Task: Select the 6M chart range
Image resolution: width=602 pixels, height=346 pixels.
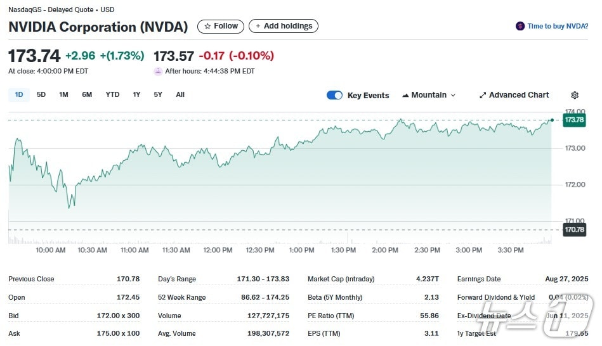Action: [x=87, y=94]
